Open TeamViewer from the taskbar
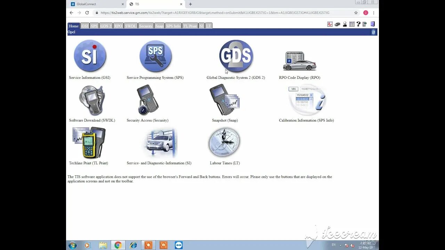The image size is (445, 250). click(179, 245)
